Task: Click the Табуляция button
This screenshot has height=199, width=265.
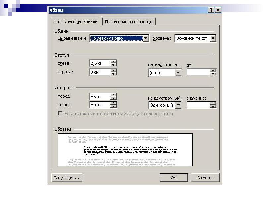Action: [x=66, y=178]
